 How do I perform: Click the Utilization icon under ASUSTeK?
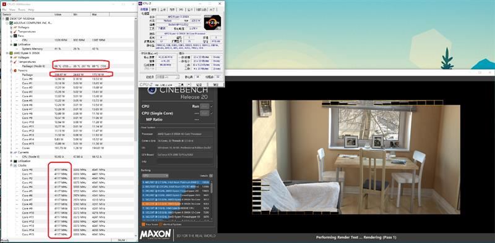15,44
